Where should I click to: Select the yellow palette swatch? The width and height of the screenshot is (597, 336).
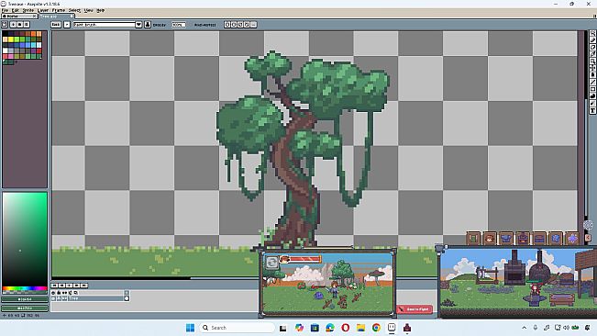[x=11, y=39]
